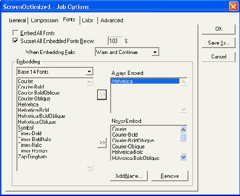Click Never Embed list scroll up arrow
Viewport: 240px width, 196px height.
[x=183, y=130]
